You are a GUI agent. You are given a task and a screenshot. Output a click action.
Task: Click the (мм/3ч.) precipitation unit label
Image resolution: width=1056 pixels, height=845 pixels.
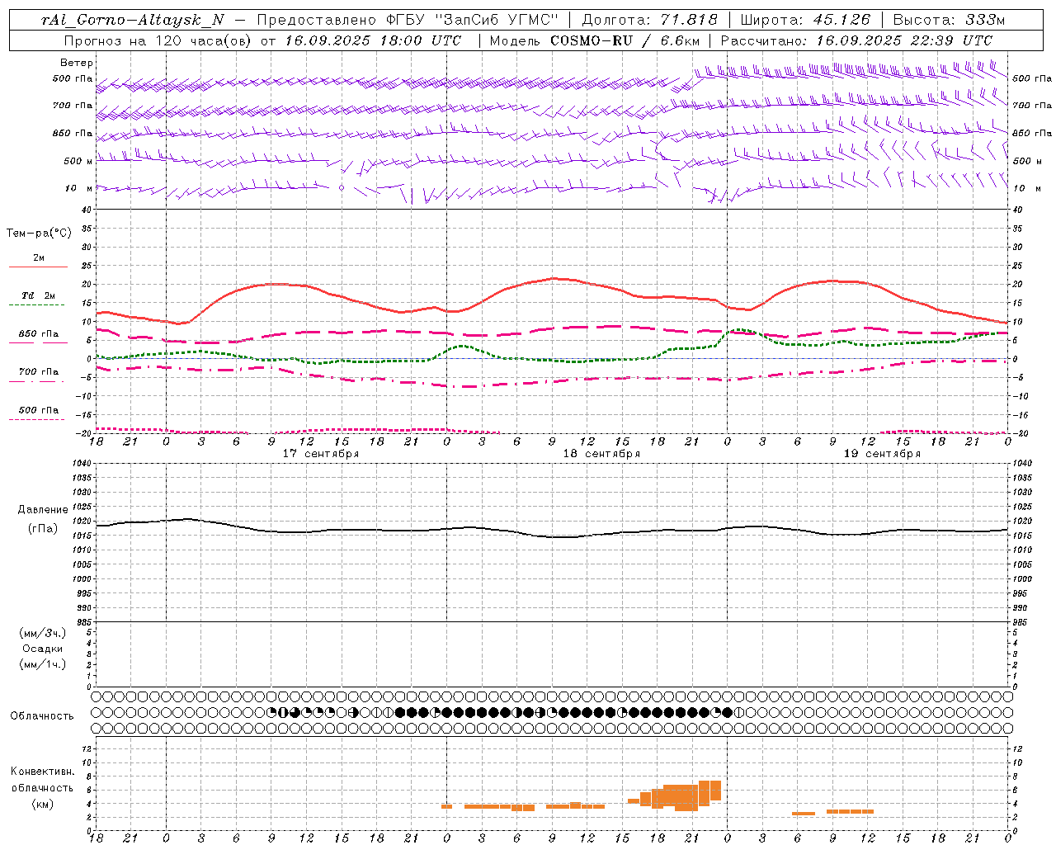click(x=43, y=633)
